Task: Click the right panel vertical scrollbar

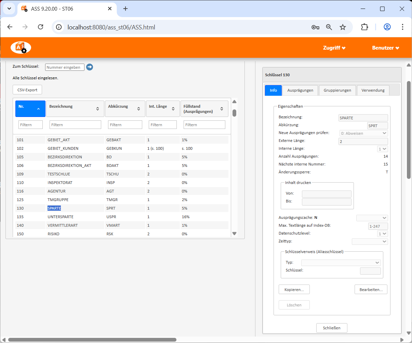Action: click(x=409, y=130)
